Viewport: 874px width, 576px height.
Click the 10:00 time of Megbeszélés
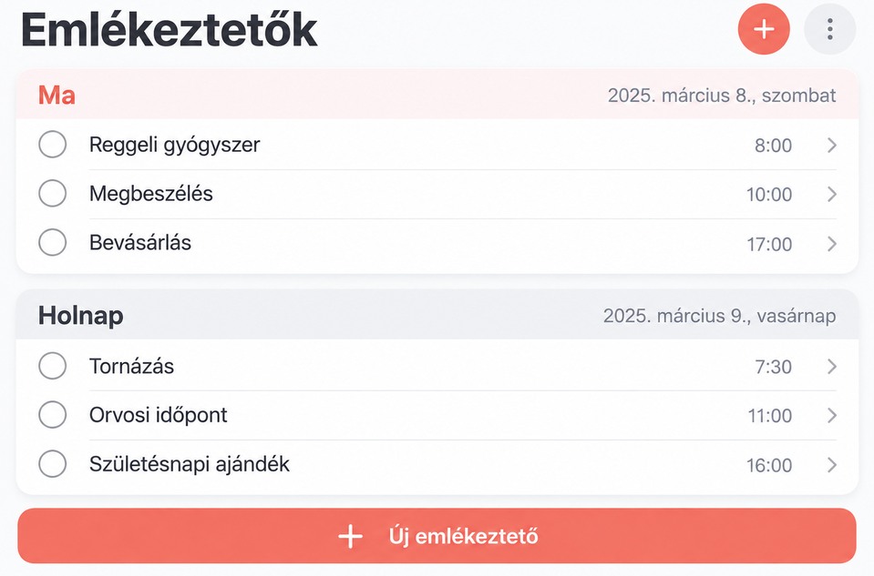point(769,195)
